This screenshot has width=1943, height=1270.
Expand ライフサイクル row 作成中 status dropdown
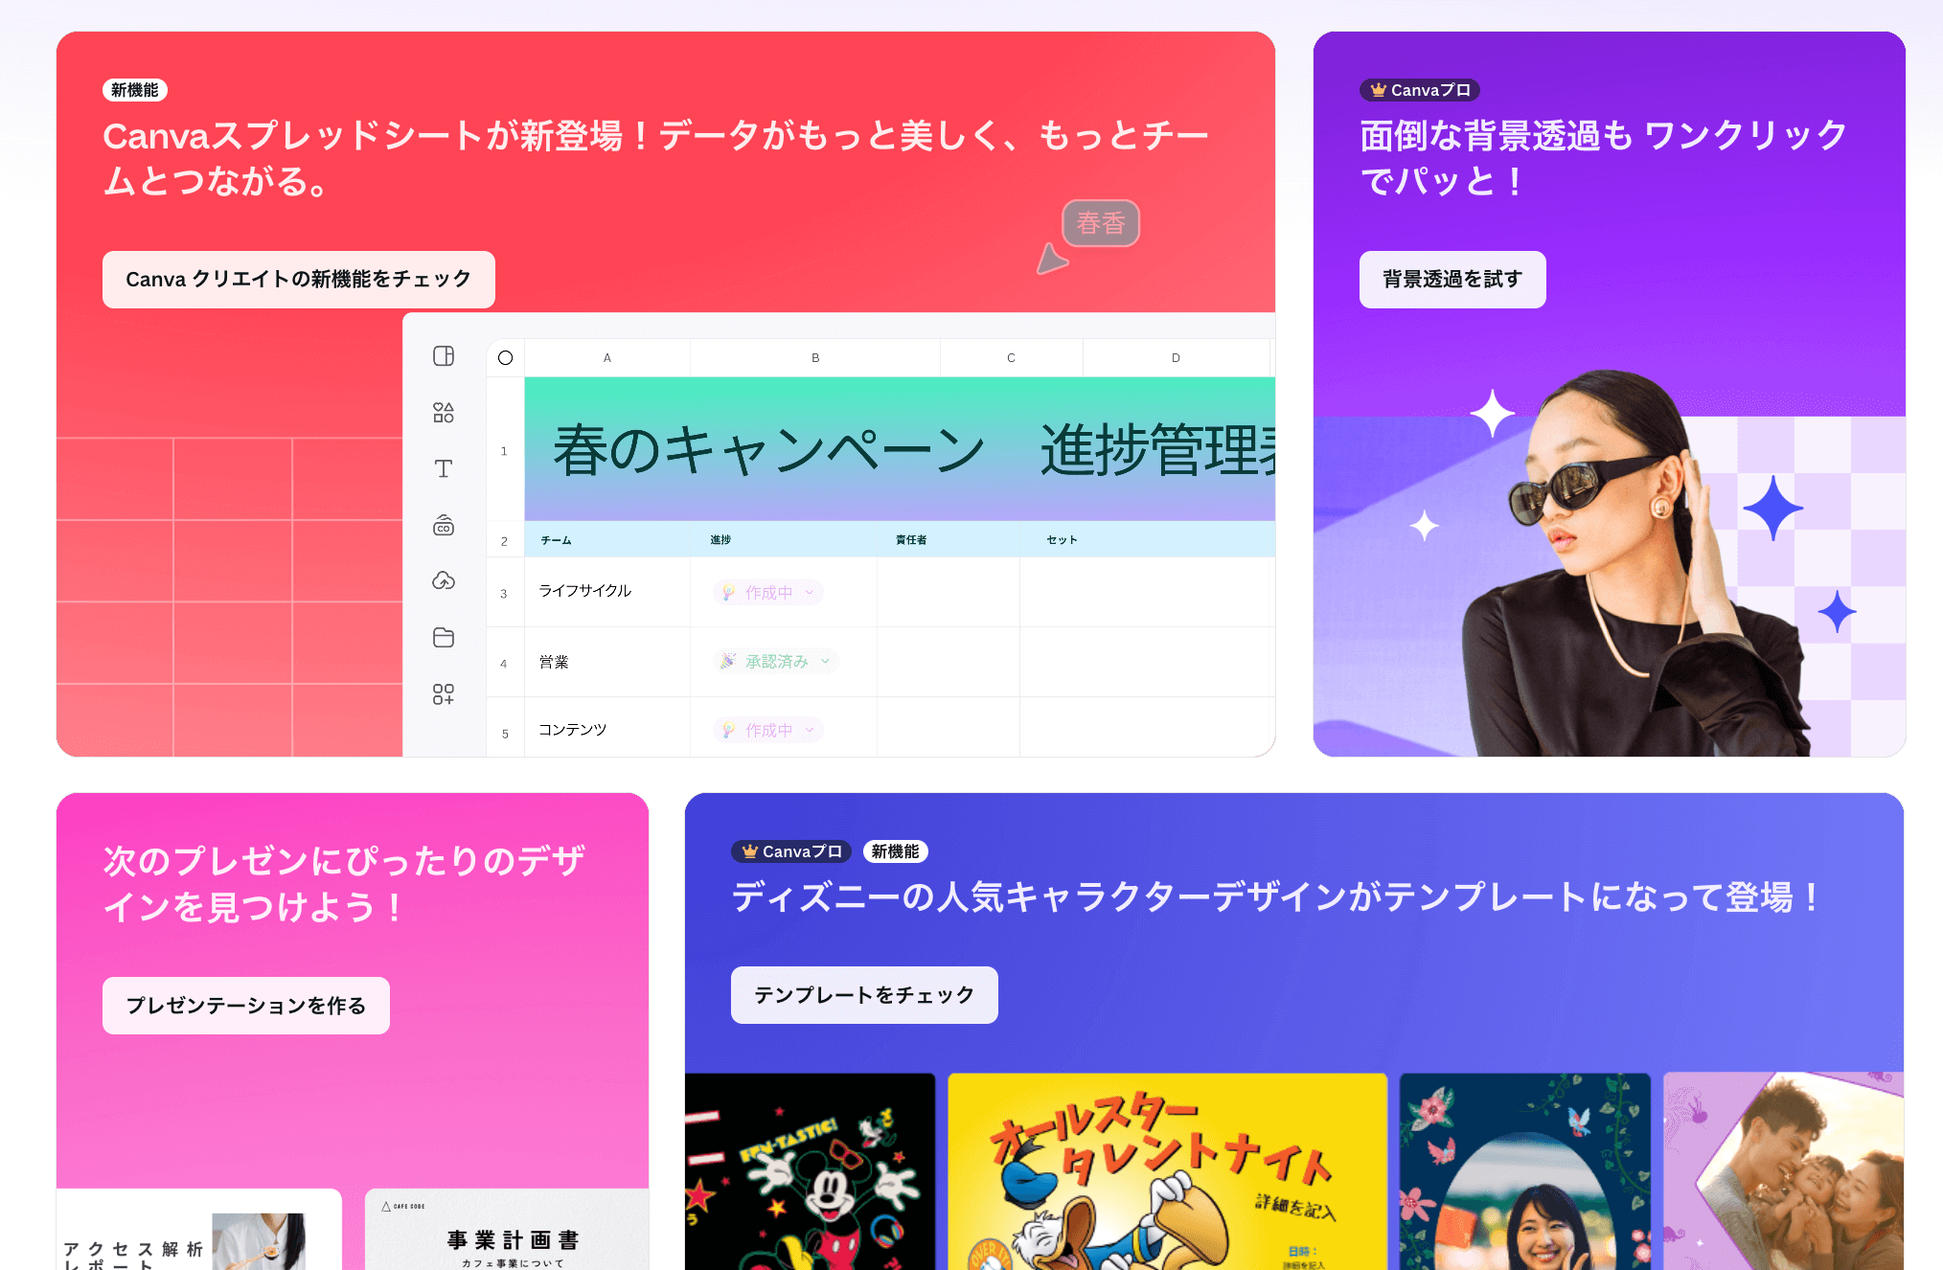[809, 593]
